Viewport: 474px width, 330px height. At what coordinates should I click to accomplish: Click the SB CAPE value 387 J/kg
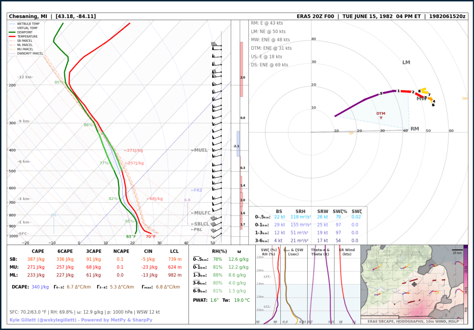point(38,259)
